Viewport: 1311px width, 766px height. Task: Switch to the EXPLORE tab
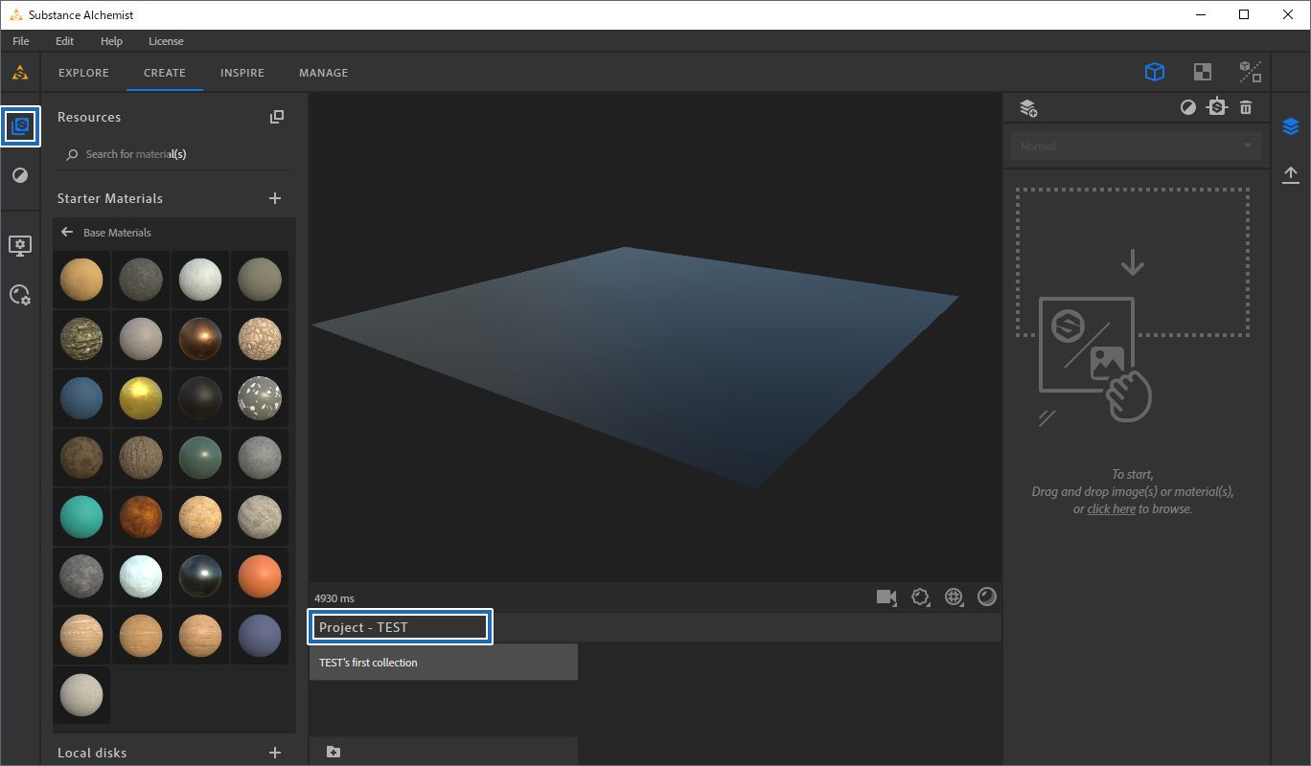point(83,73)
